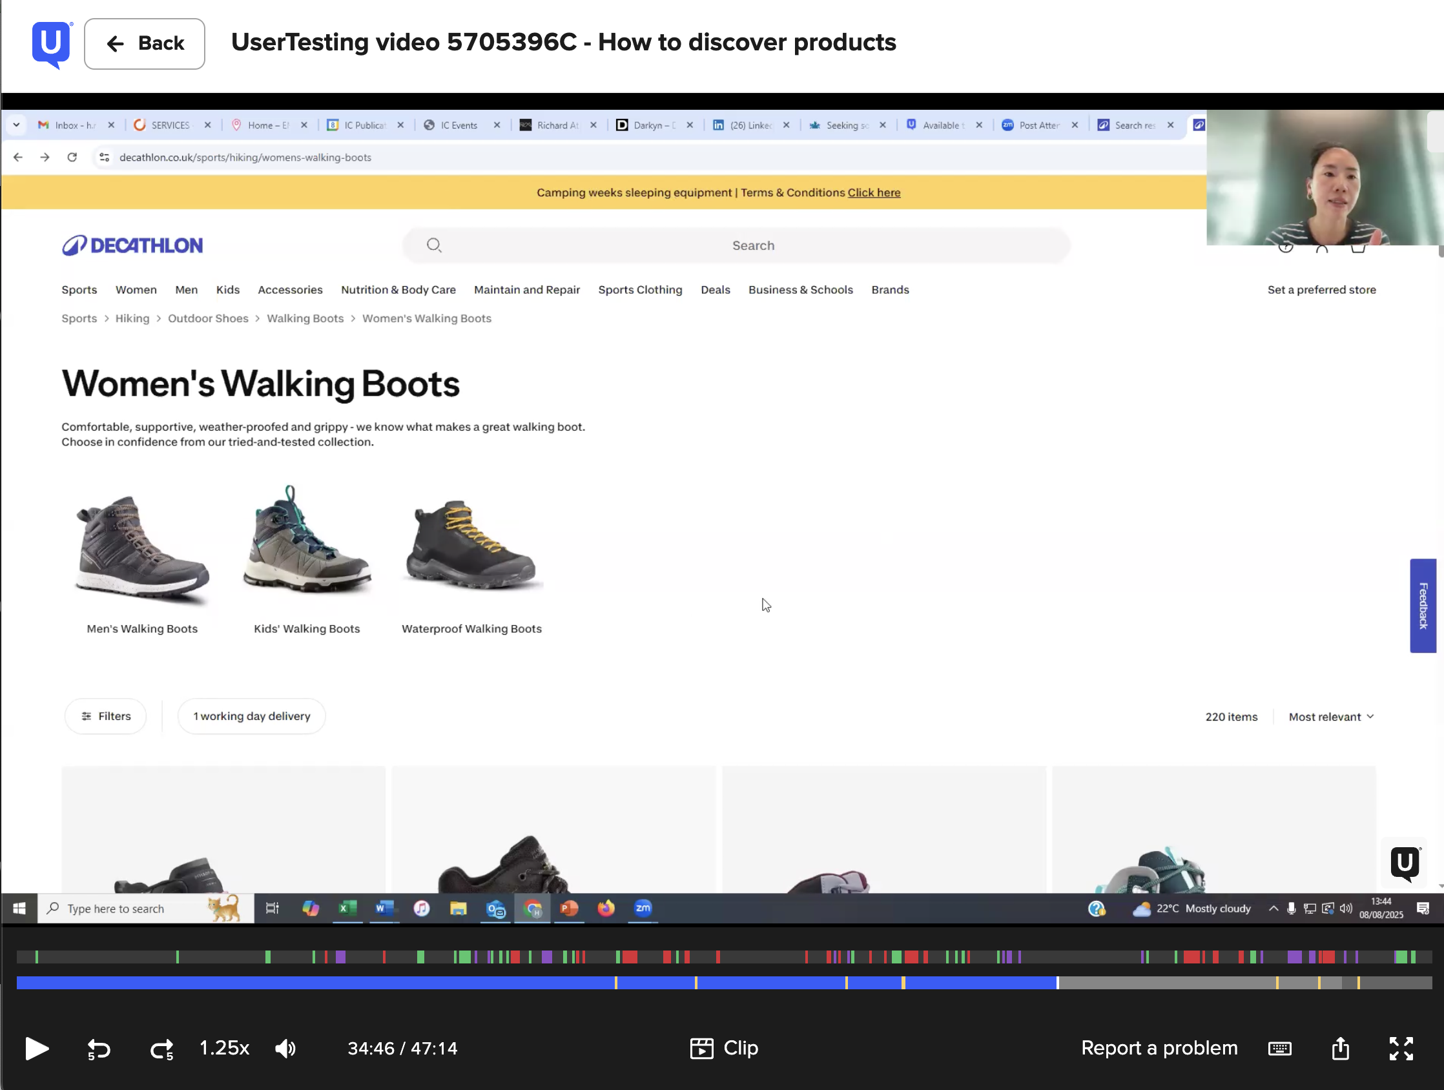Click the share icon in the player
The image size is (1444, 1090).
click(1340, 1048)
